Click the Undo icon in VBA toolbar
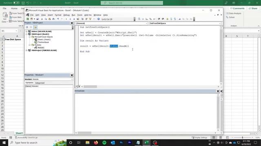 (58, 19)
